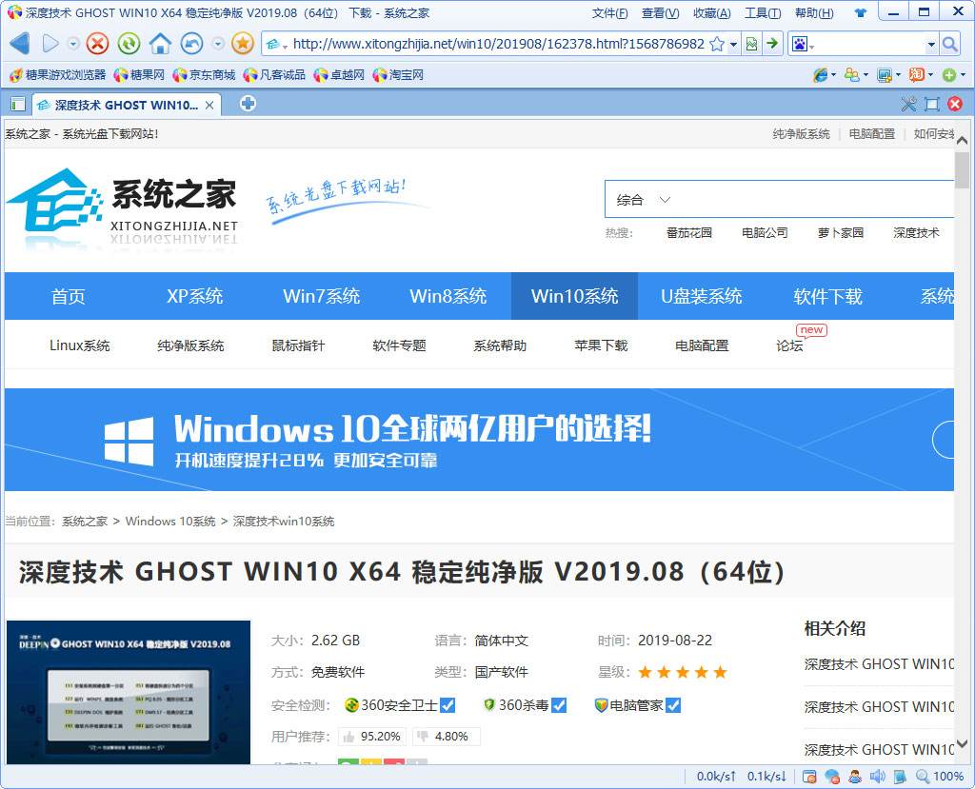This screenshot has width=975, height=789.
Task: Click the Baidu paw search-engine icon
Action: pyautogui.click(x=800, y=44)
